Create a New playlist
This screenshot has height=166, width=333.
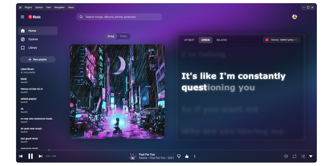(38, 59)
